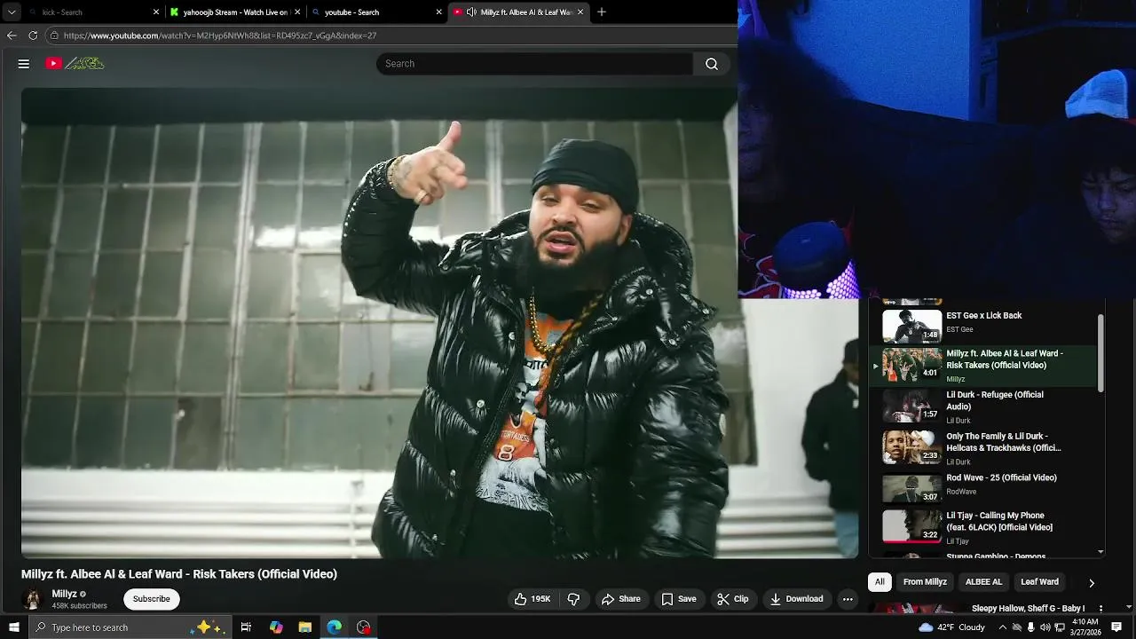Focus the YouTube search field
The image size is (1136, 639).
(x=534, y=64)
